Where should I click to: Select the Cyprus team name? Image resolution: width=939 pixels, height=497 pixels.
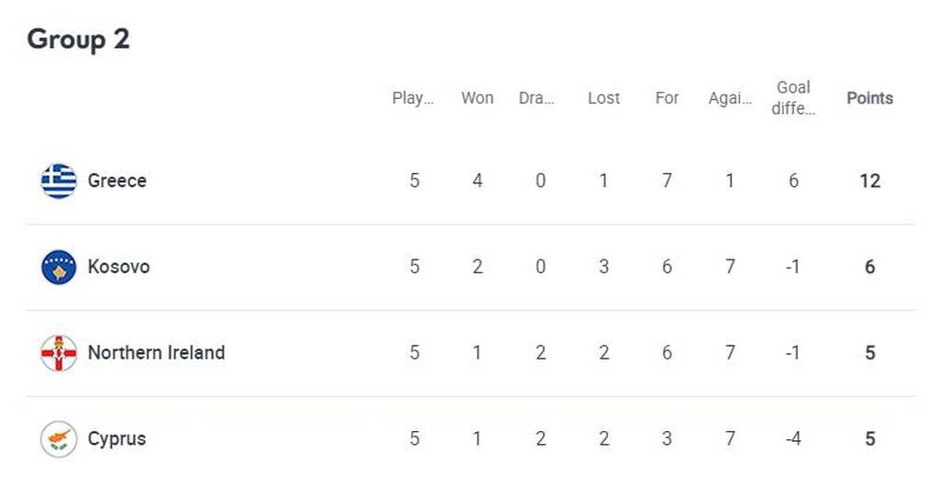[x=116, y=438]
